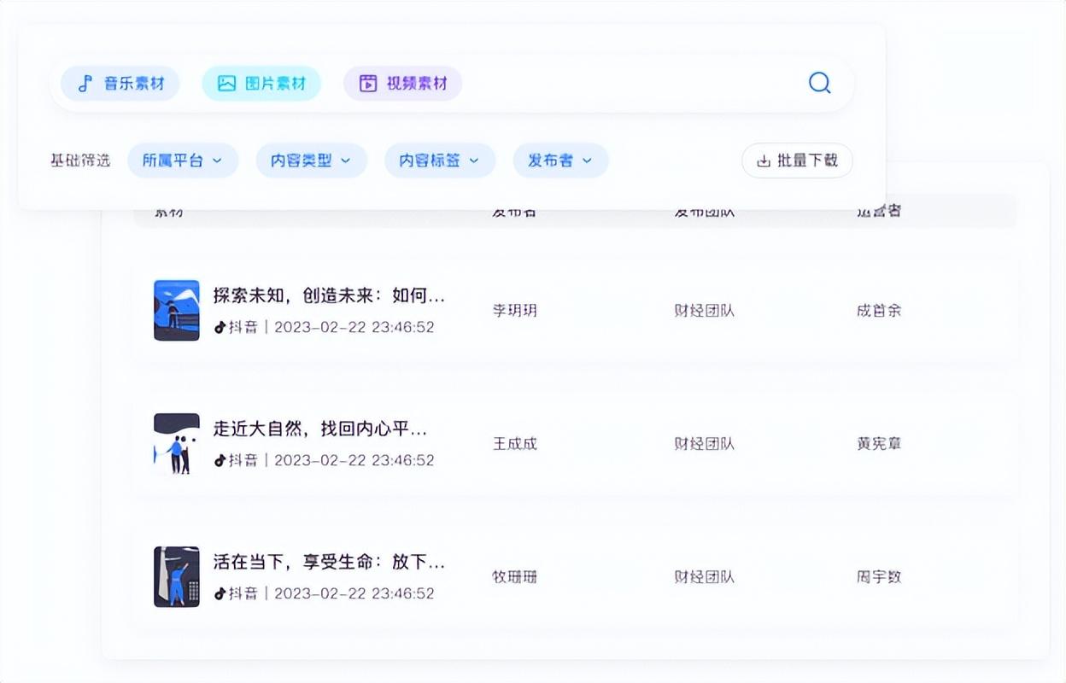Click the music note icon in 音乐素材
This screenshot has height=683, width=1066.
click(85, 84)
